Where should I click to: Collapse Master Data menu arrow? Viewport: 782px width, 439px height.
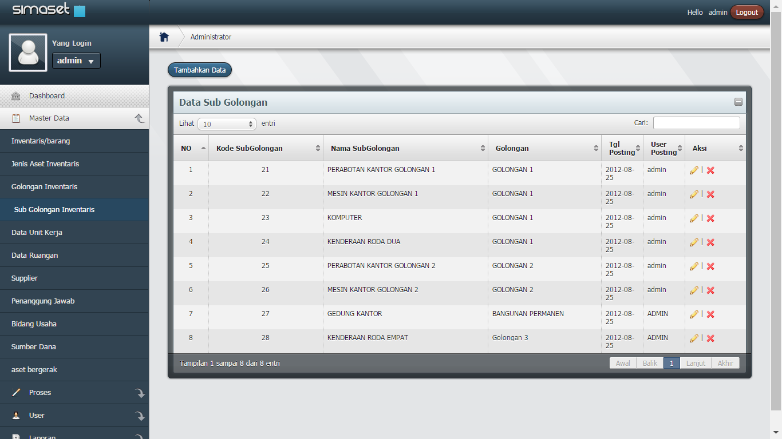pos(139,118)
